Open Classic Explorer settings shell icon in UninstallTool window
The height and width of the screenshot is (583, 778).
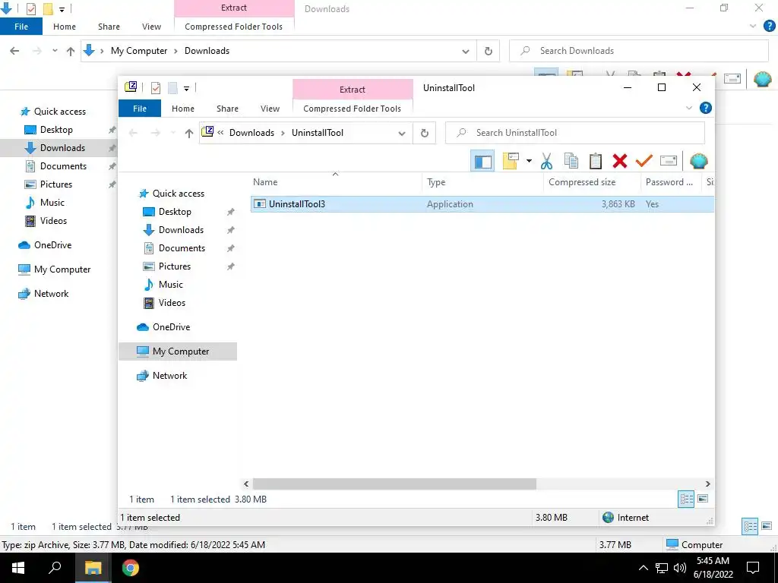click(699, 161)
